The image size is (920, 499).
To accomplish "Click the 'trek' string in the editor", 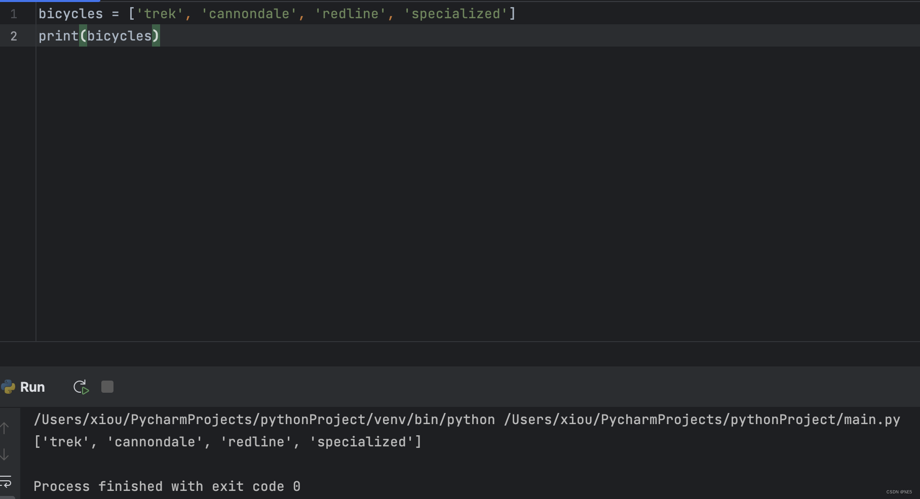I will (160, 14).
